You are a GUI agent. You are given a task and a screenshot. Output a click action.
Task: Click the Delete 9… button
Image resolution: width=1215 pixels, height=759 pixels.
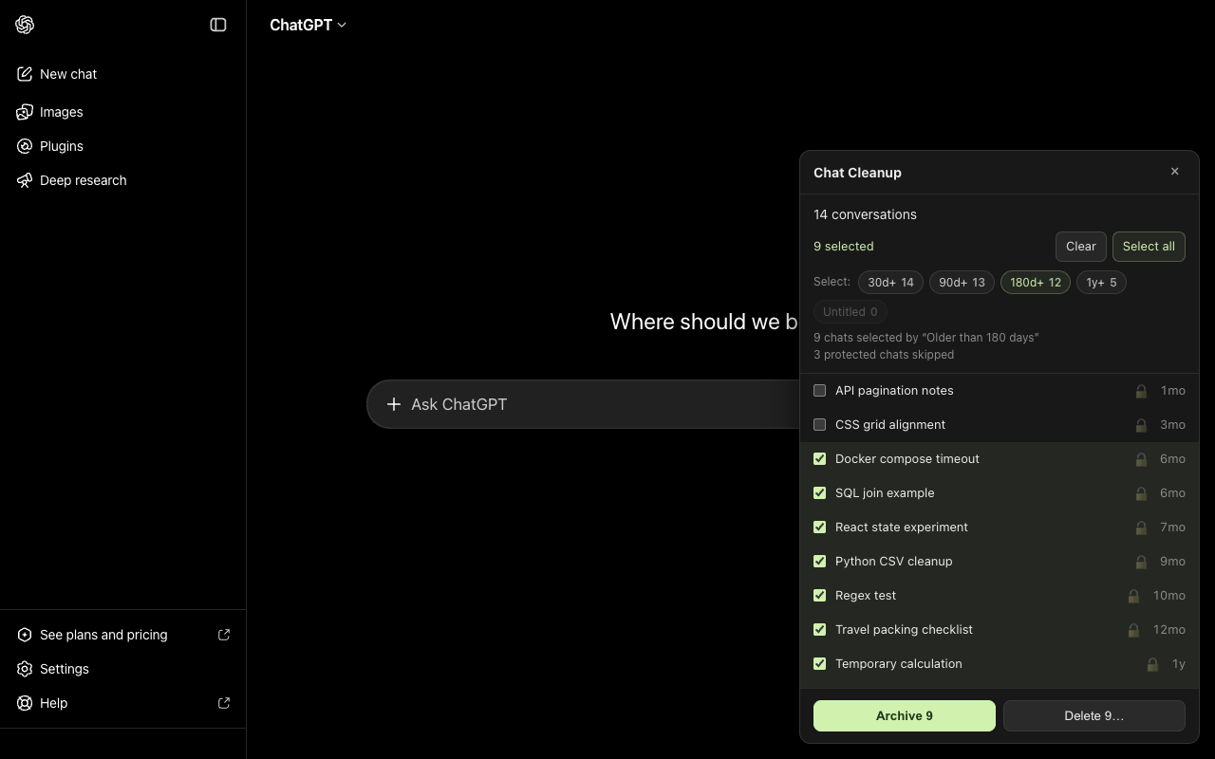point(1094,716)
